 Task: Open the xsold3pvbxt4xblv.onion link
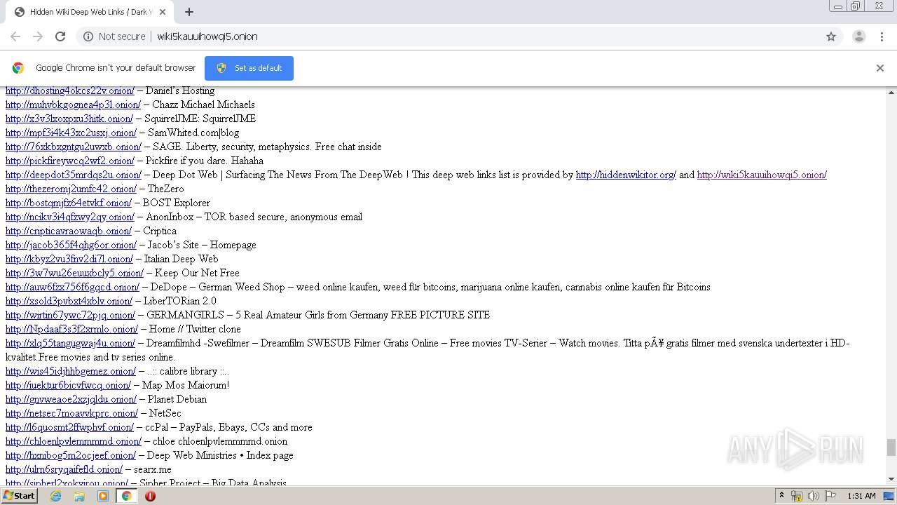click(x=69, y=301)
